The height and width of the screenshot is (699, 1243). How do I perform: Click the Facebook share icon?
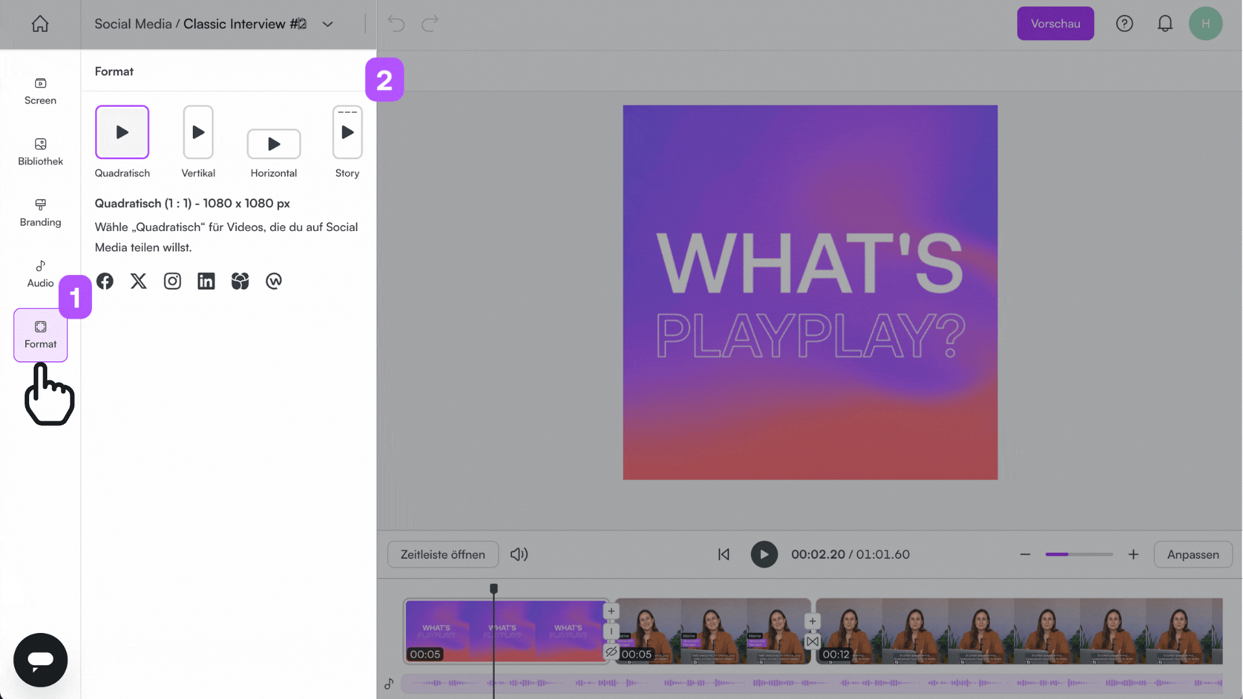pos(105,281)
